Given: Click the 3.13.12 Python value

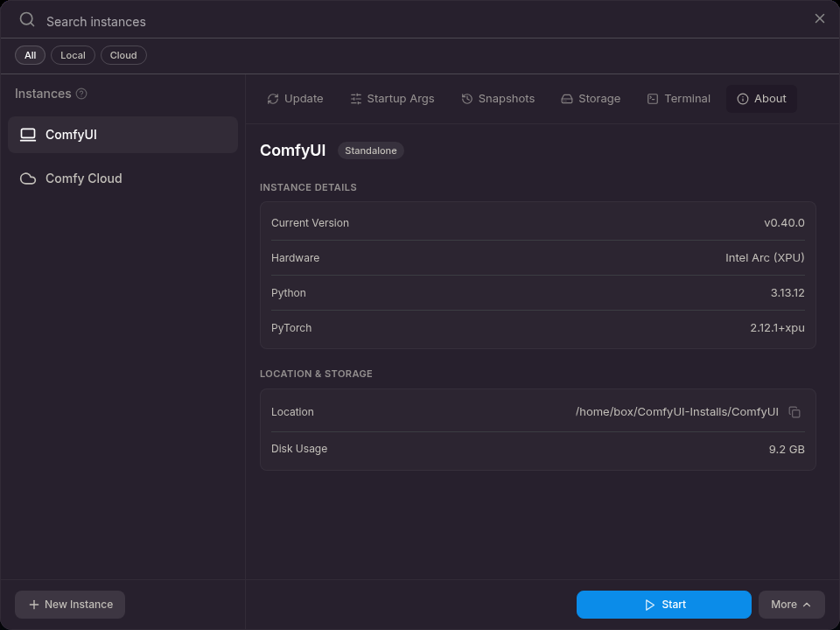Looking at the screenshot, I should (x=787, y=293).
